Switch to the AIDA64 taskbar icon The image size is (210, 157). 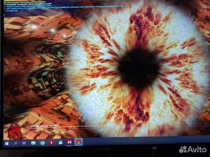tap(69, 142)
